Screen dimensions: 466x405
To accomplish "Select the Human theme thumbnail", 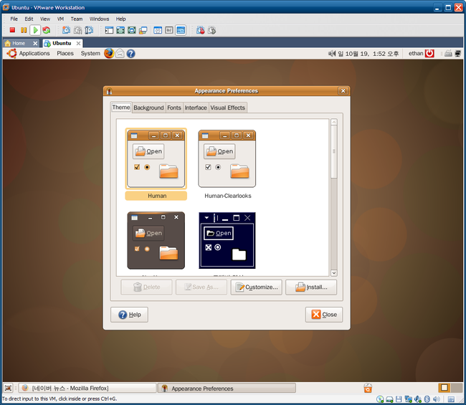I will click(156, 158).
